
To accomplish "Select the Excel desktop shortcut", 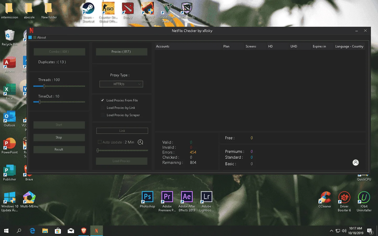I will point(10,92).
